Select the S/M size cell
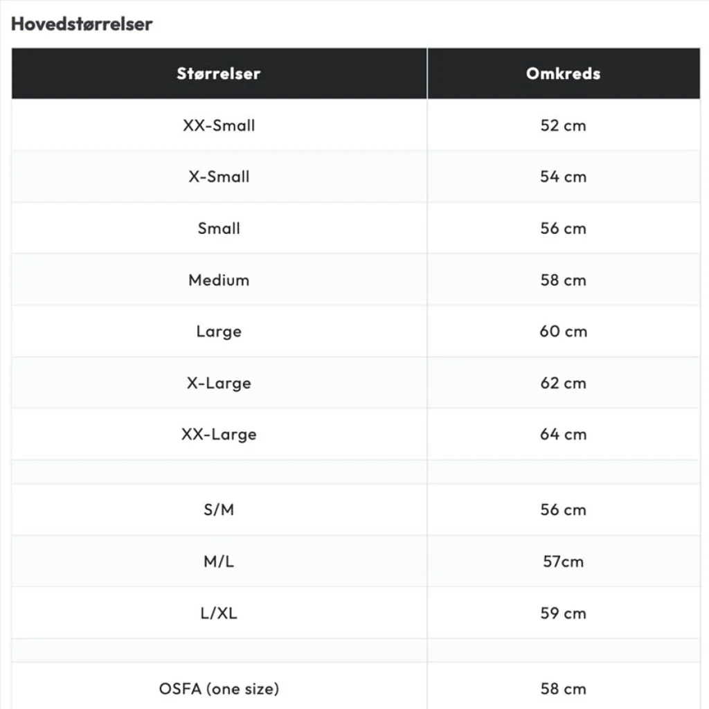The width and height of the screenshot is (709, 709). pos(219,510)
